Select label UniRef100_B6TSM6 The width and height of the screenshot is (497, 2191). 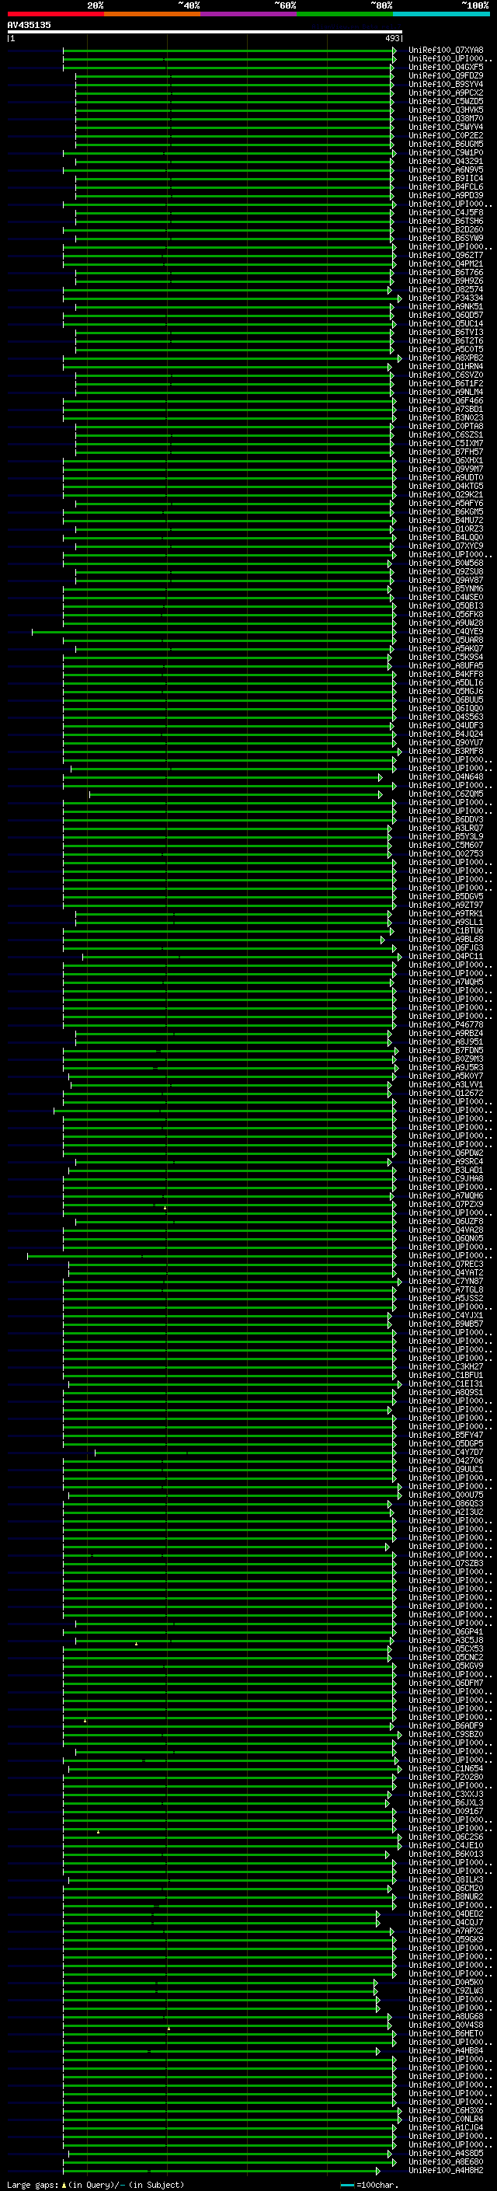446,222
